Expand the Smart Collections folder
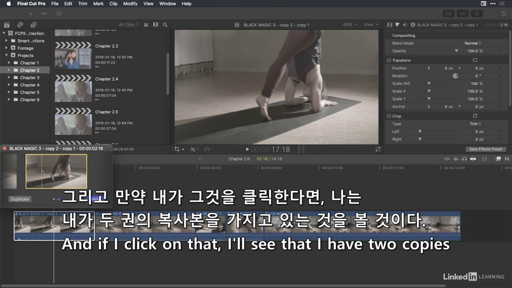The image size is (512, 288). click(x=7, y=41)
